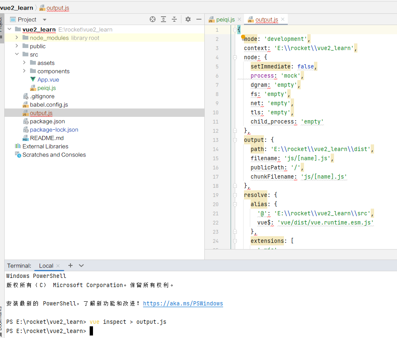
Task: Fold the extensions array on line 24
Action: pos(235,241)
